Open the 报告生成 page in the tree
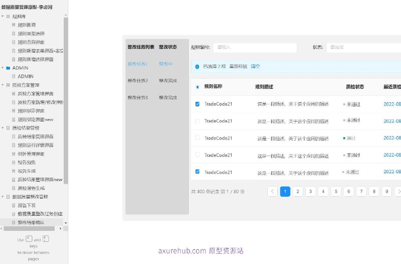 click(x=27, y=171)
